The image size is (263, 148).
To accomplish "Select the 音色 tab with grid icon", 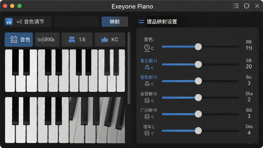I will 19,40.
